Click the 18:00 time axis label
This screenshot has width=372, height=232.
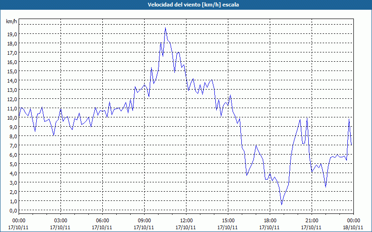(270, 221)
